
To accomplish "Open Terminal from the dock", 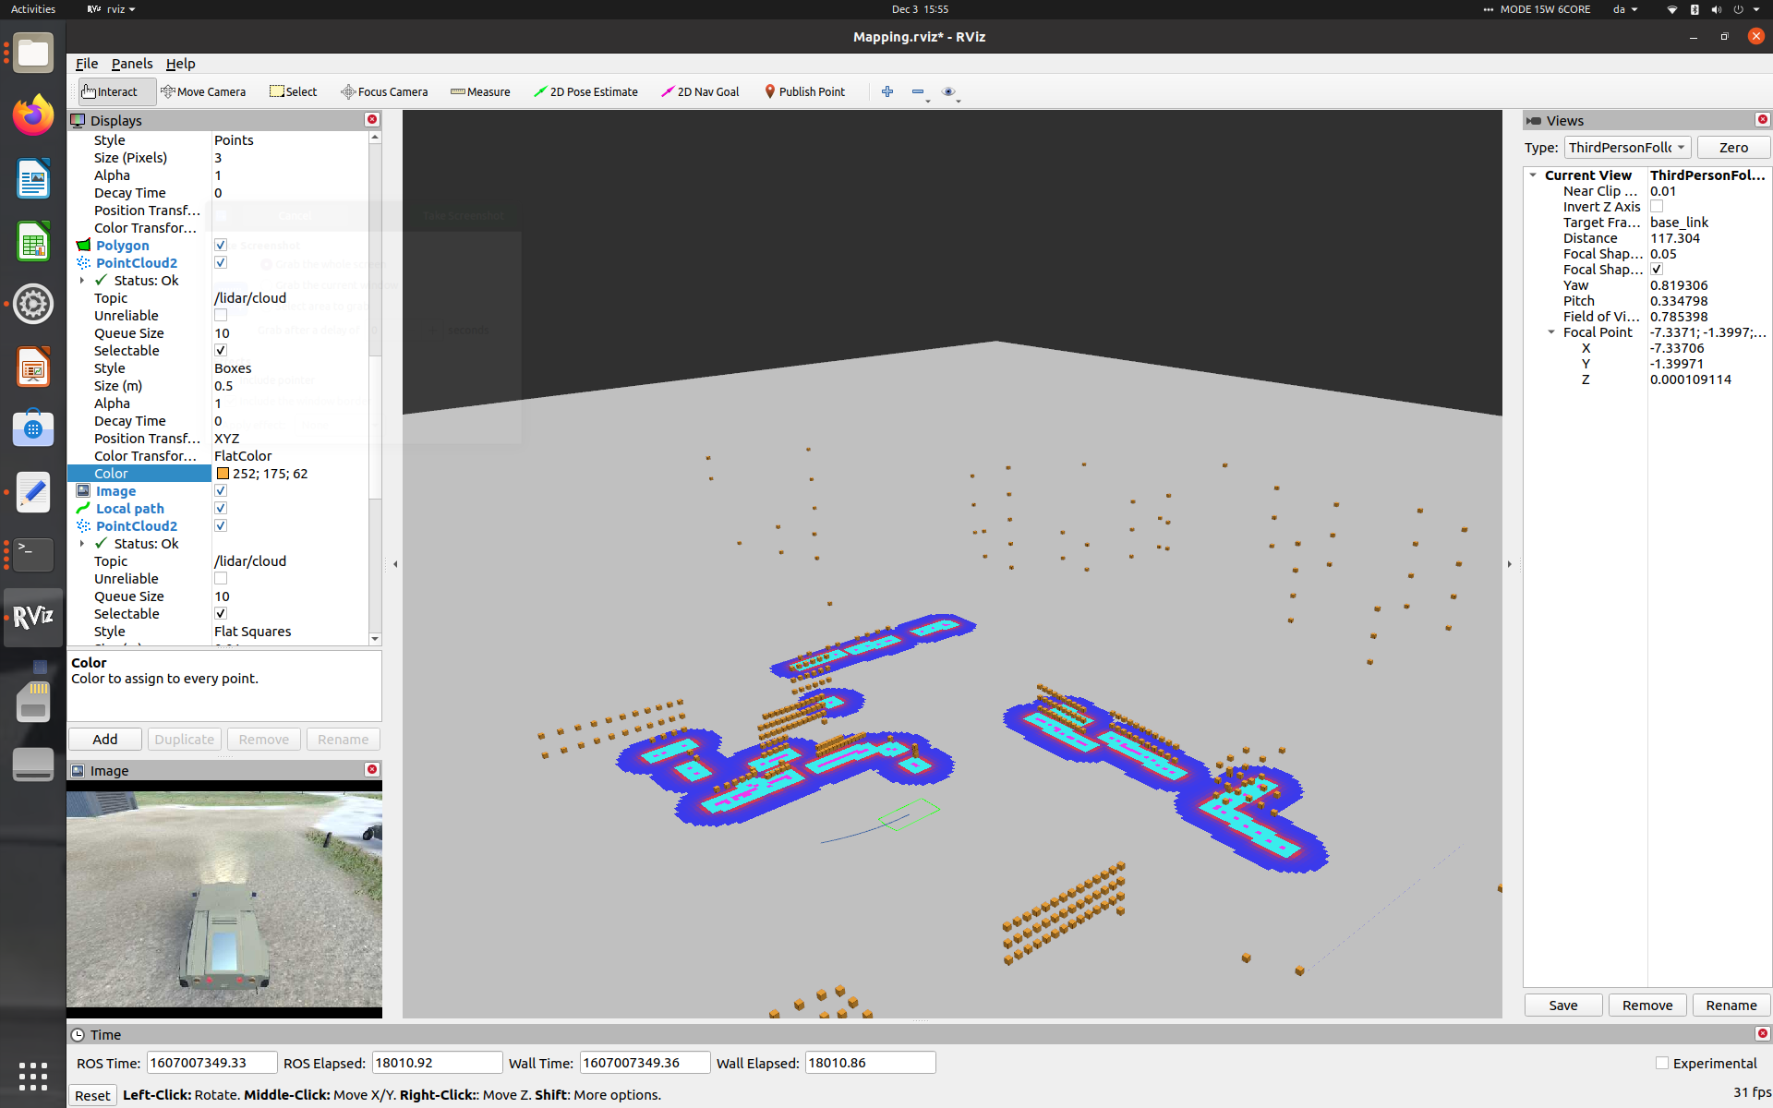I will [33, 554].
